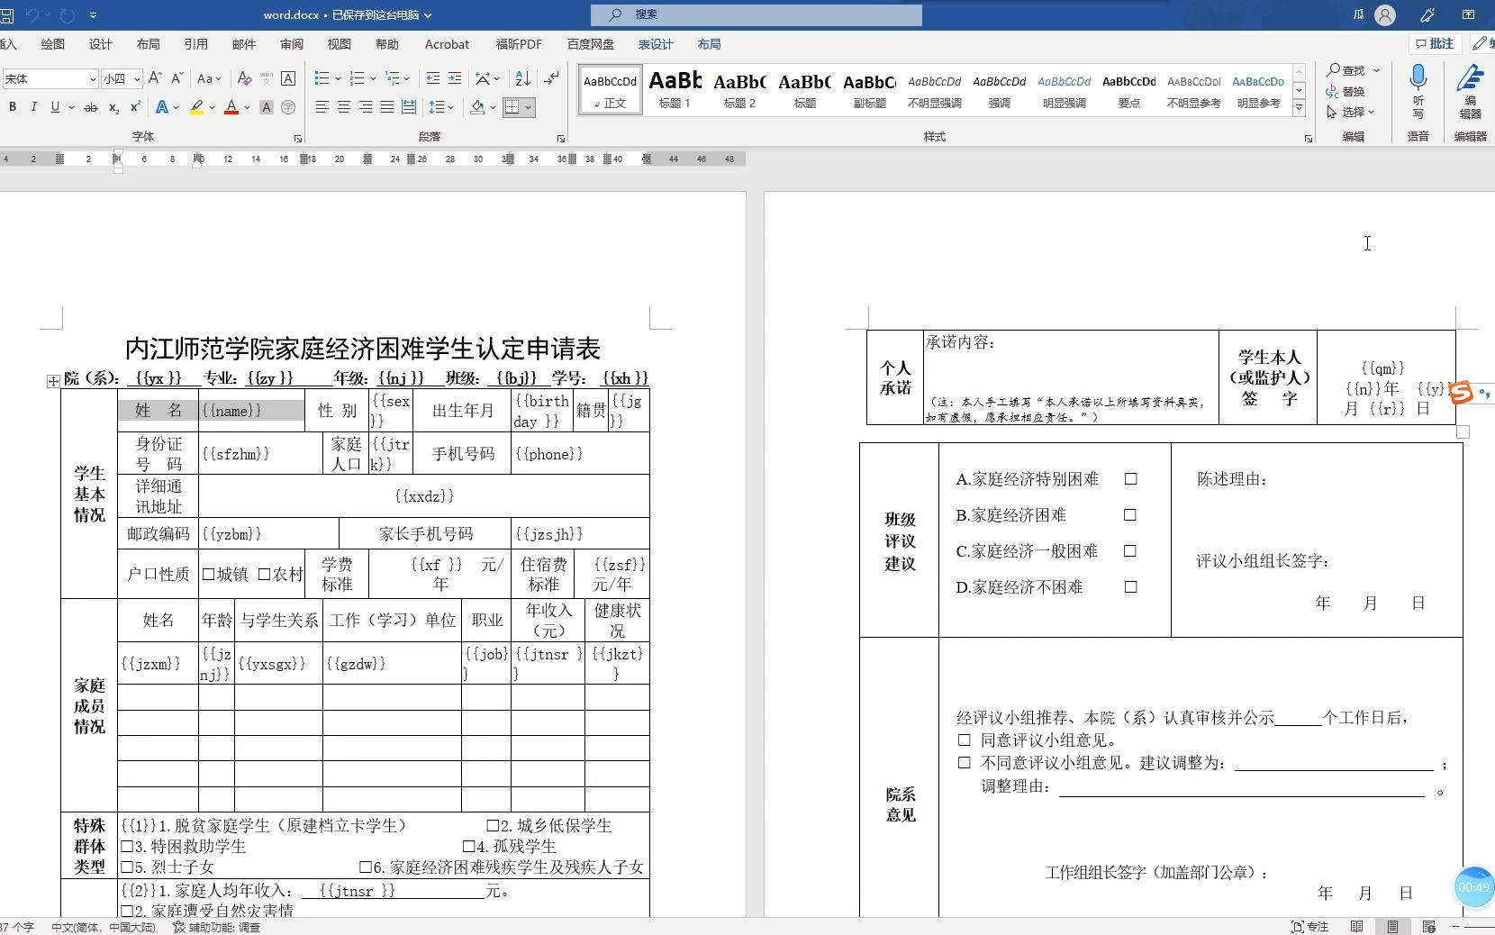Select print layout view
Image resolution: width=1495 pixels, height=935 pixels.
pyautogui.click(x=1392, y=927)
